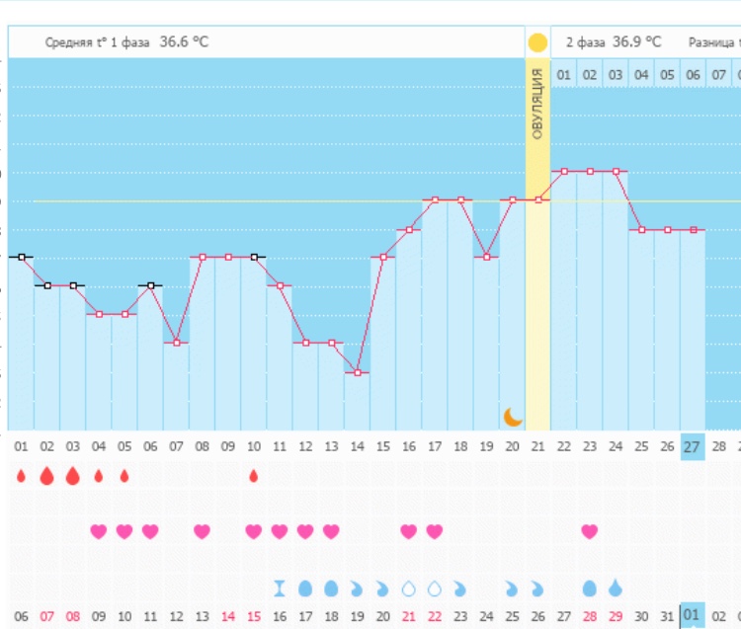Click the outlined drop under cycle day 16
Image resolution: width=741 pixels, height=629 pixels.
click(x=409, y=589)
